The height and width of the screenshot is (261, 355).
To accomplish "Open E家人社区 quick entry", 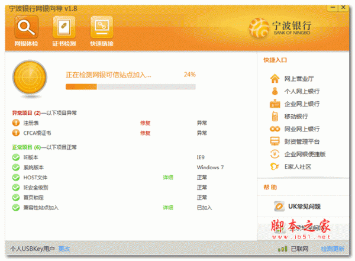I will (298, 167).
